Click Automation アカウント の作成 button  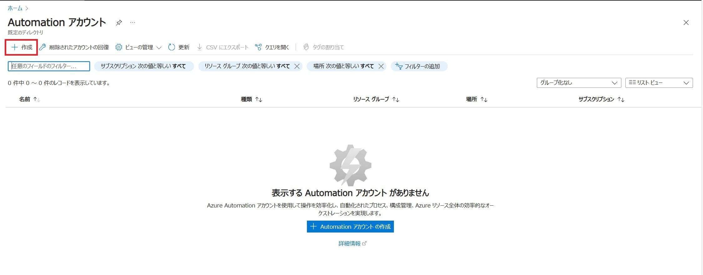point(350,227)
